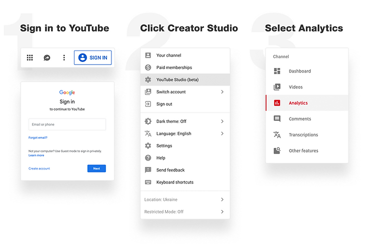The image size is (370, 252).
Task: Select Paid memberships menu entry
Action: [x=185, y=67]
